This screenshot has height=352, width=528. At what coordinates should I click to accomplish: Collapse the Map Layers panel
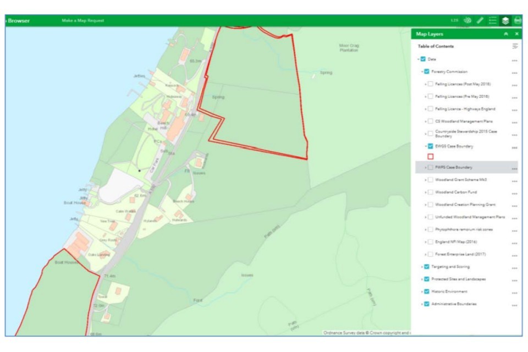coord(506,34)
